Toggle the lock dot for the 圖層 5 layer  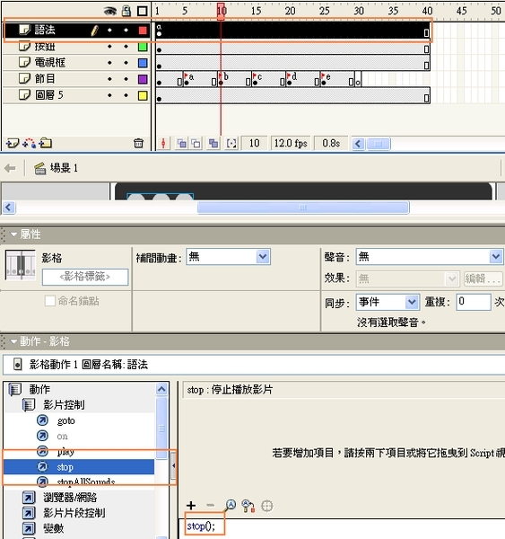click(x=126, y=95)
